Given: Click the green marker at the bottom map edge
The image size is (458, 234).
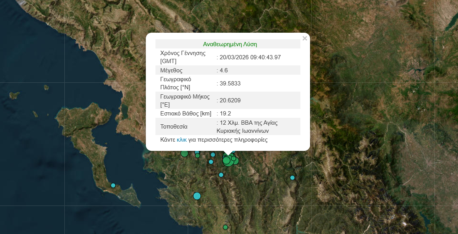Looking at the screenshot, I should (x=226, y=227).
